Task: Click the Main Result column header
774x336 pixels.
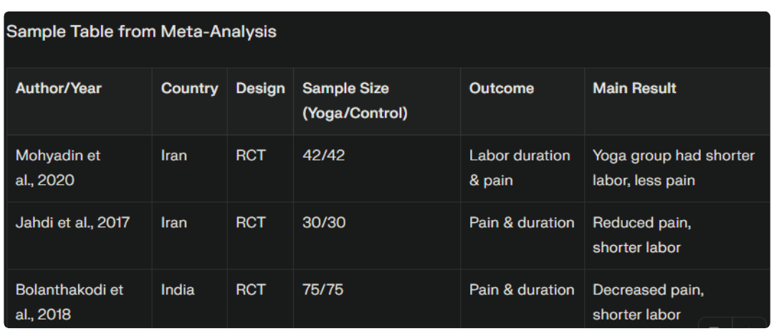Action: (x=634, y=89)
